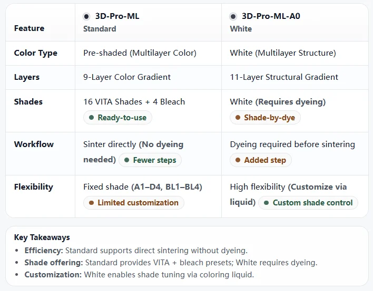Select the Layers row label
The width and height of the screenshot is (373, 291).
click(x=27, y=77)
